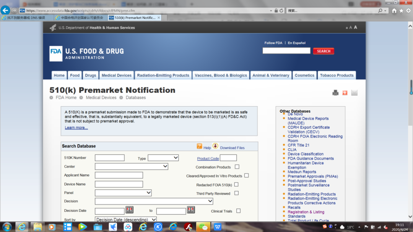Close the 510(k) Premarket Notification tab
413x232 pixels.
159,18
